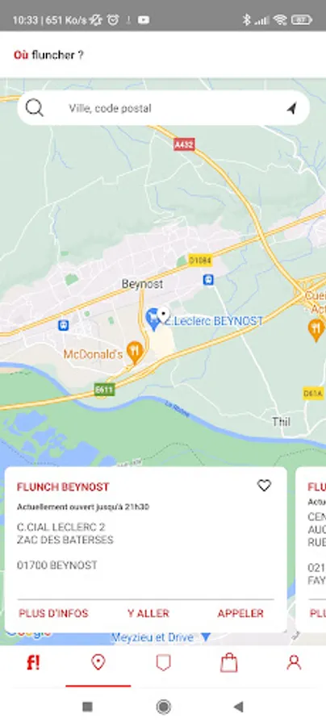Tap the McDonald's restaurant map pin
This screenshot has height=726, width=326.
[x=134, y=353]
